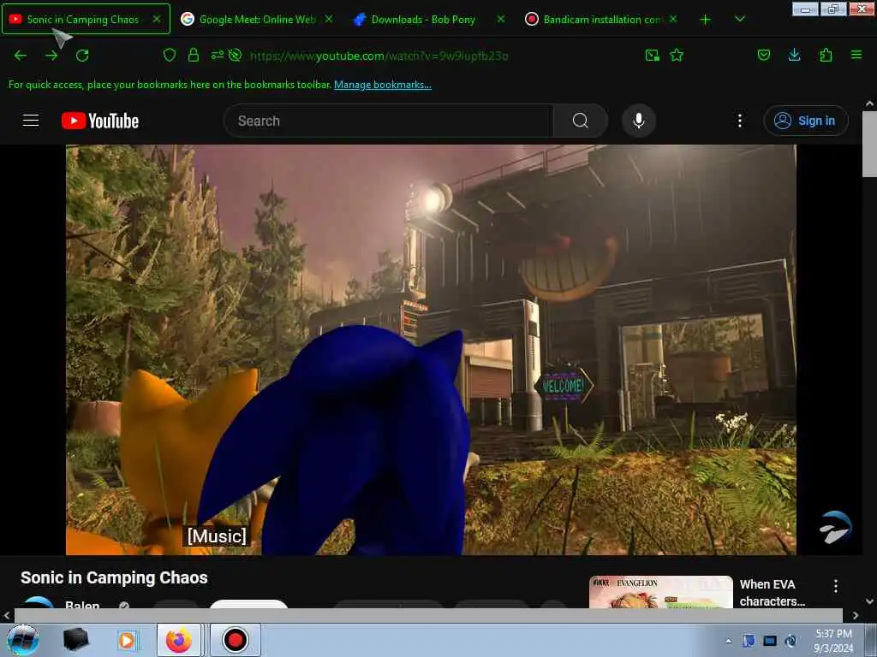The height and width of the screenshot is (657, 877).
Task: Open the When EVA characters video title
Action: 772,593
